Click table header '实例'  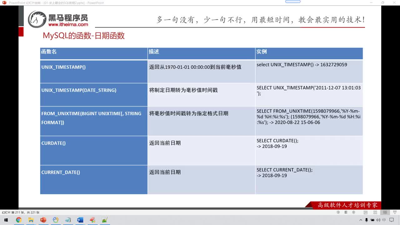(262, 52)
